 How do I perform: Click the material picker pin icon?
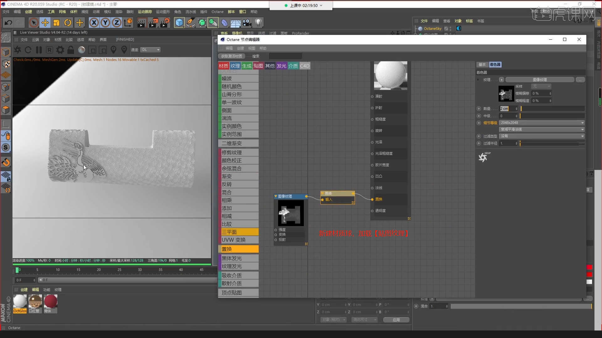[124, 50]
